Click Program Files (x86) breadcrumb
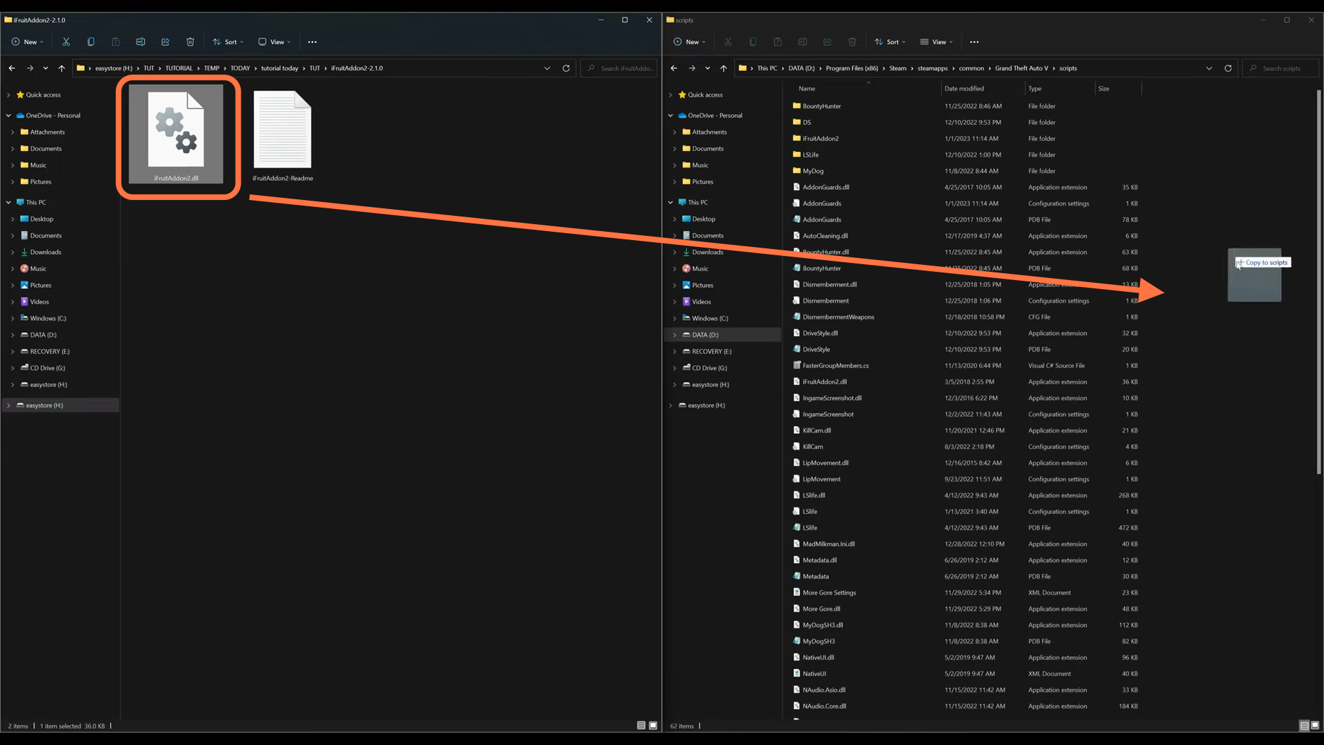 (852, 68)
